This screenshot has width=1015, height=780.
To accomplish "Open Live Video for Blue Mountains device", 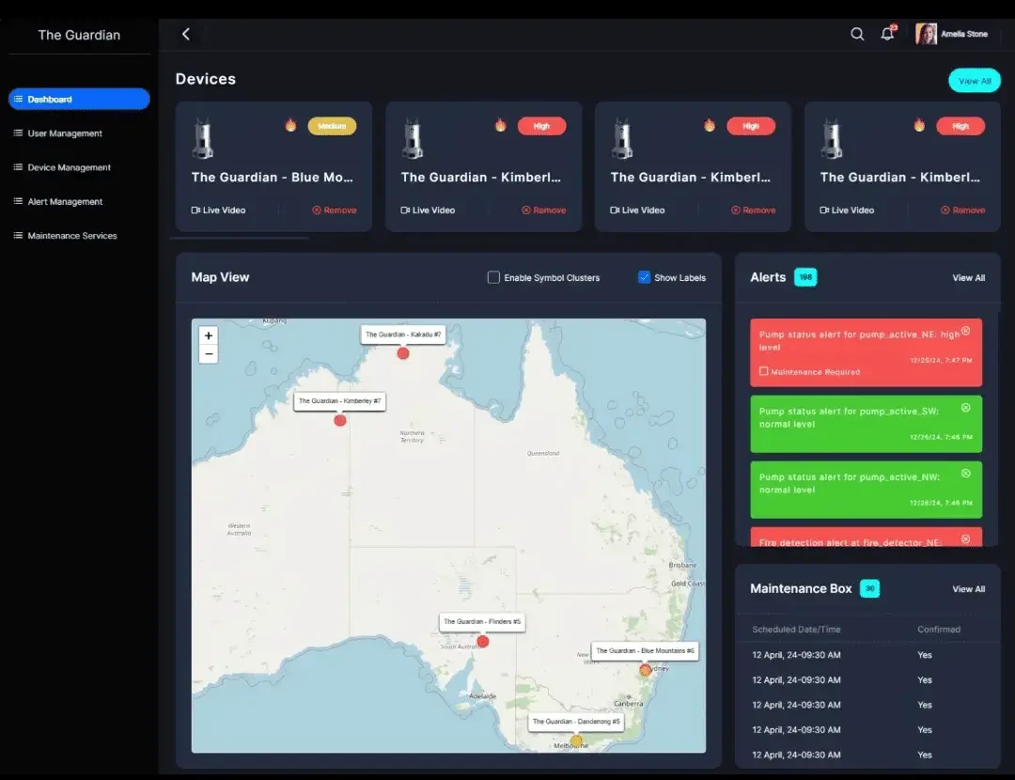I will point(219,211).
